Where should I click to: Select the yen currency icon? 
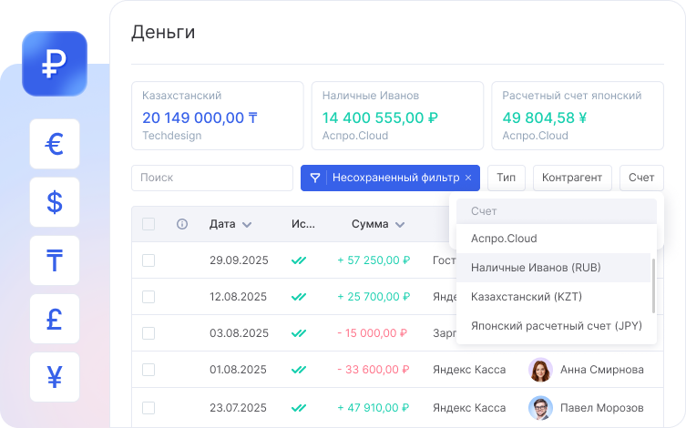click(55, 377)
